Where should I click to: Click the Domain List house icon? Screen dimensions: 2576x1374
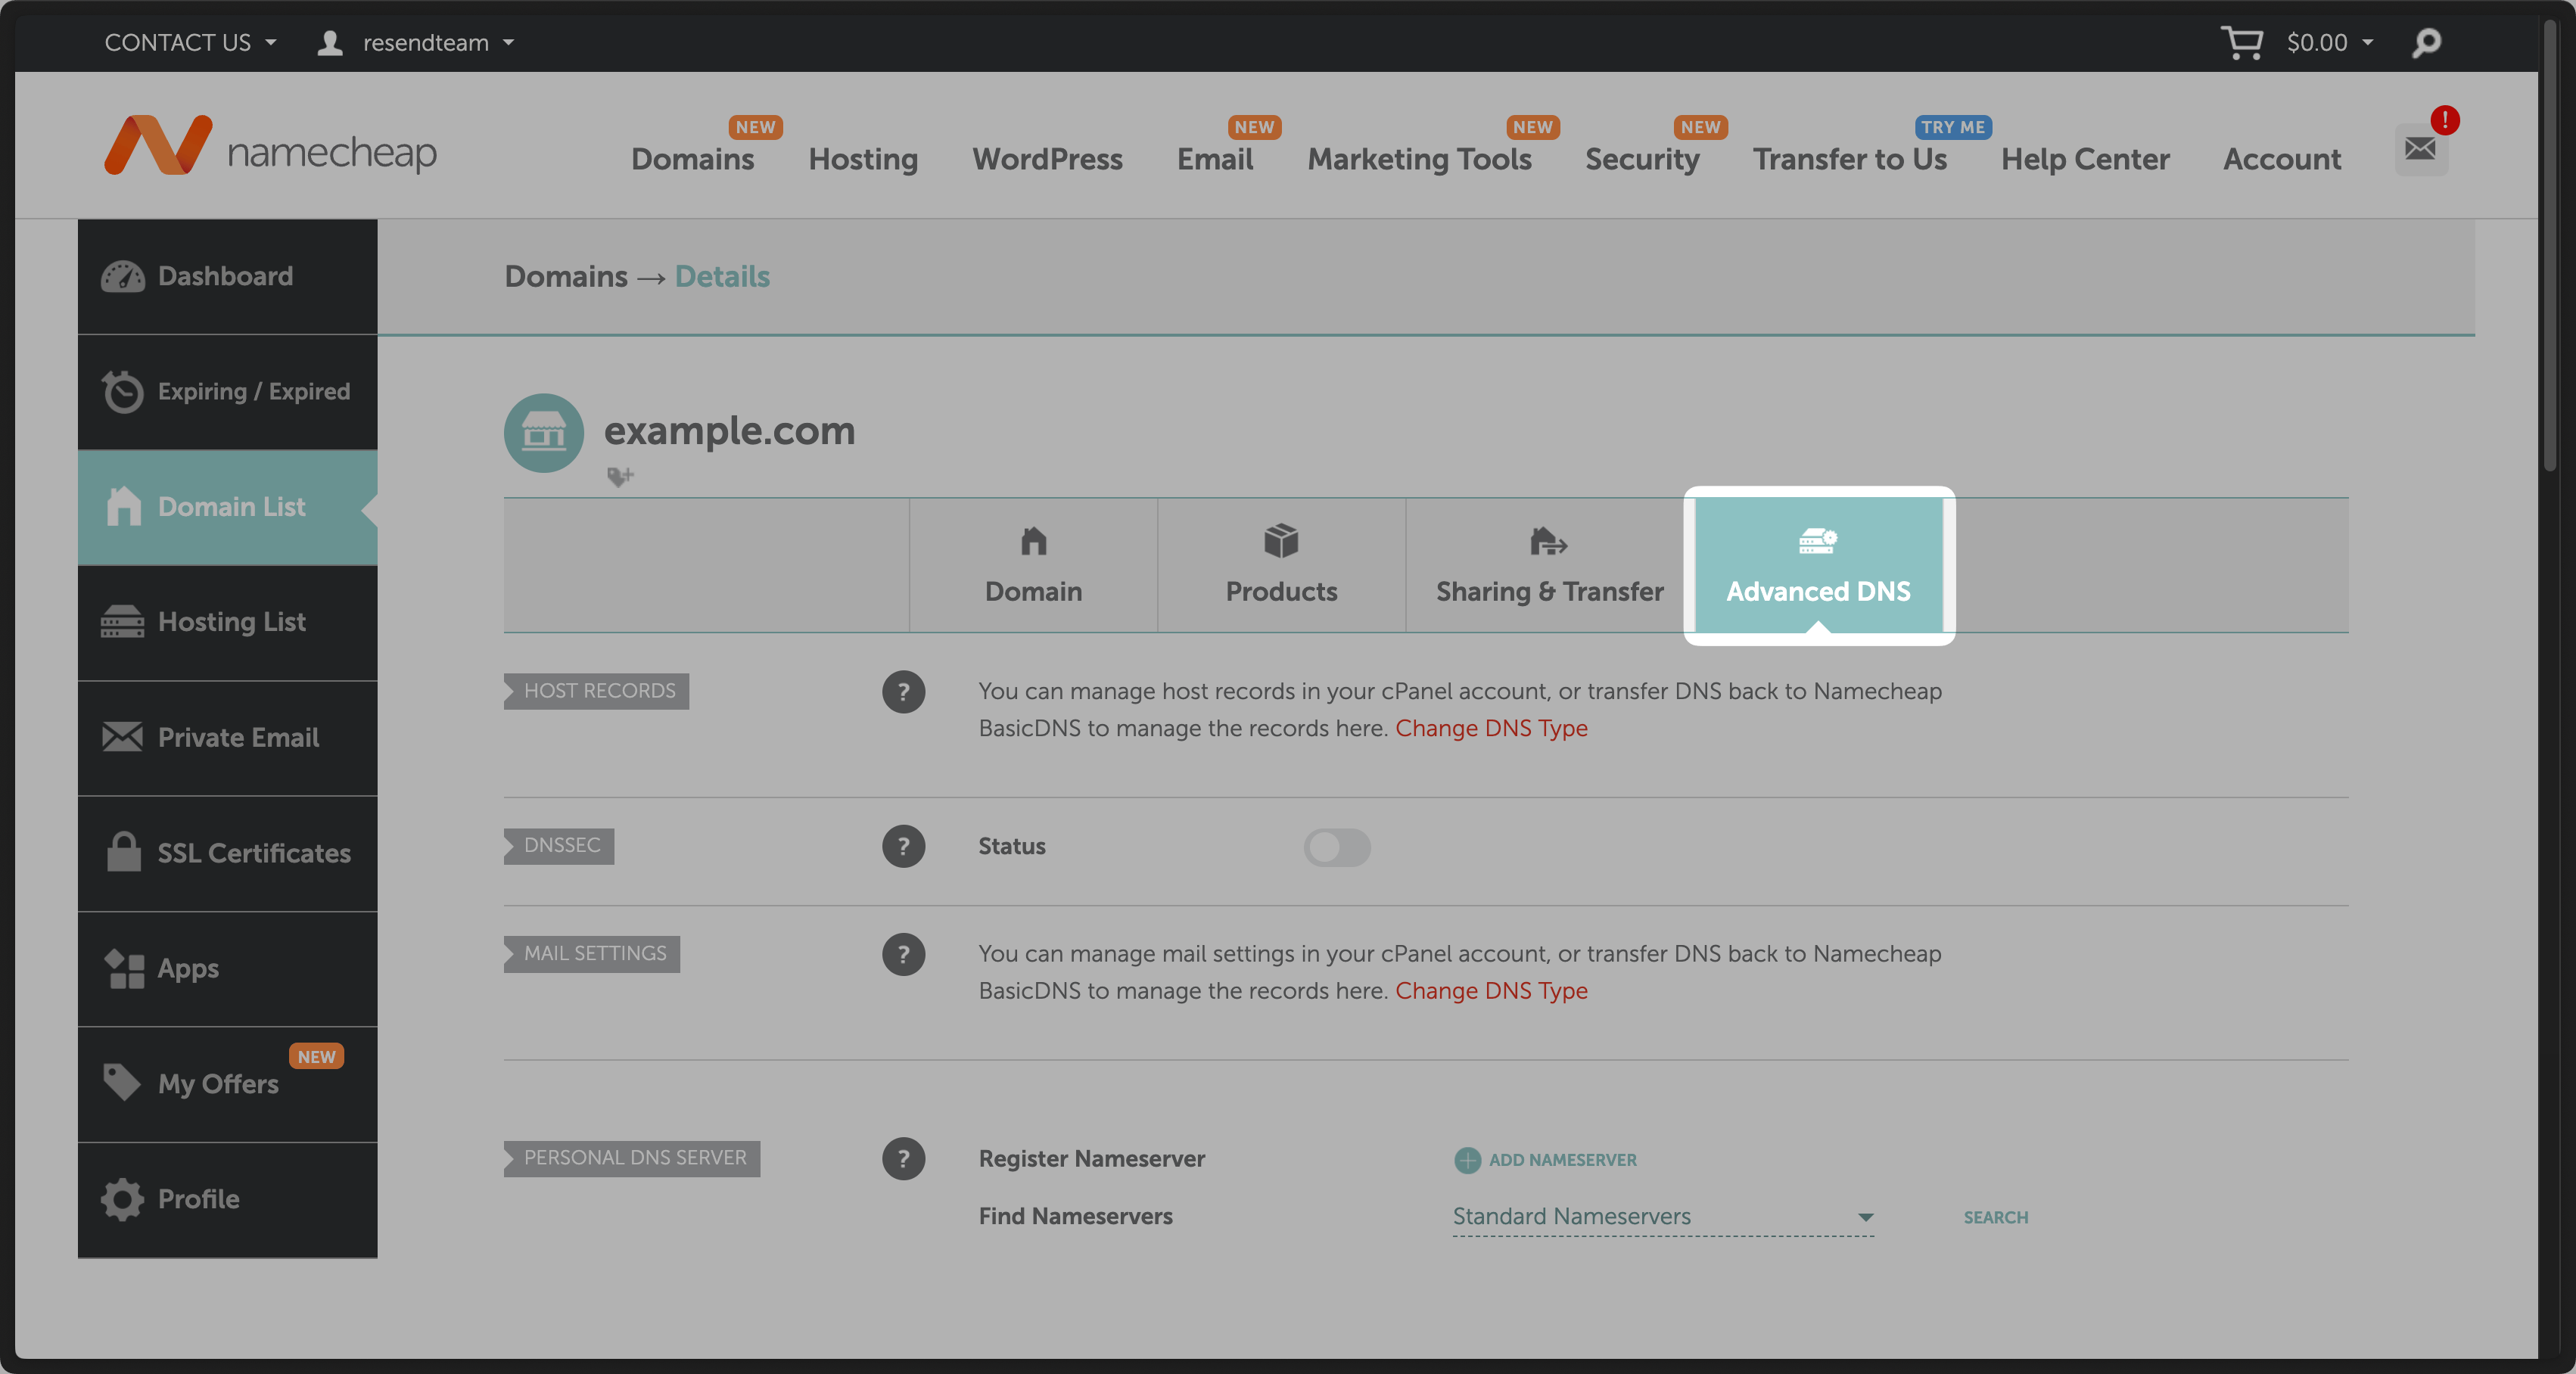click(x=124, y=506)
